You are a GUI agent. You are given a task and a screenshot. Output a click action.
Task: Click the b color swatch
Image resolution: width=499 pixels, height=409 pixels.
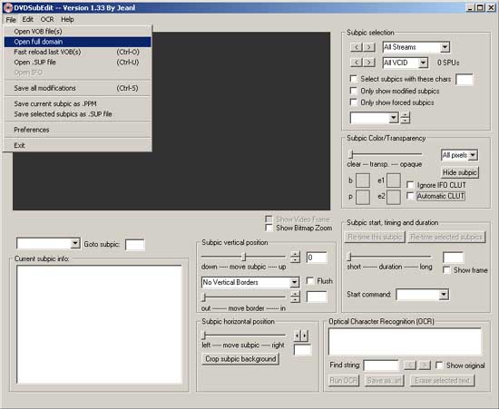click(363, 180)
